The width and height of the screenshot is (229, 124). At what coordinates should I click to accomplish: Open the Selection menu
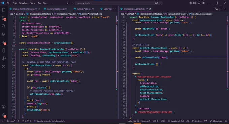[x=23, y=3]
